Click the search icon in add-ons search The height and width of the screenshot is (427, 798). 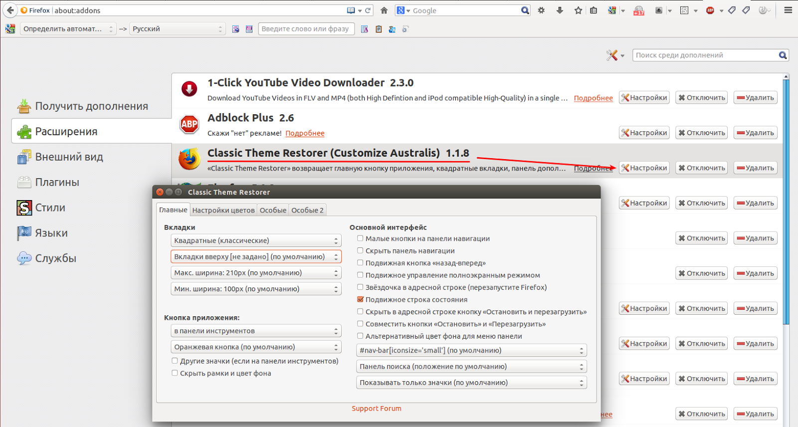(x=783, y=55)
